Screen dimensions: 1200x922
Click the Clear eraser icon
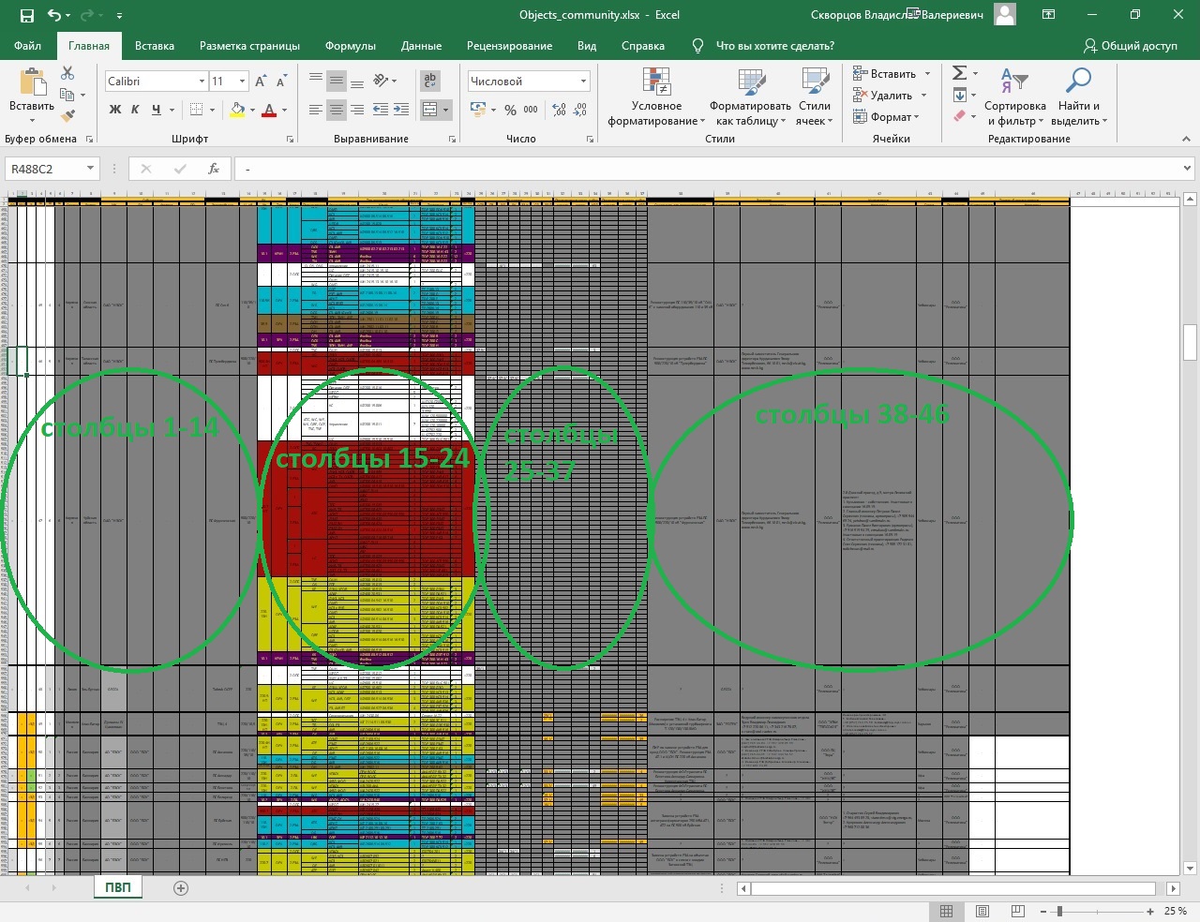(x=959, y=116)
